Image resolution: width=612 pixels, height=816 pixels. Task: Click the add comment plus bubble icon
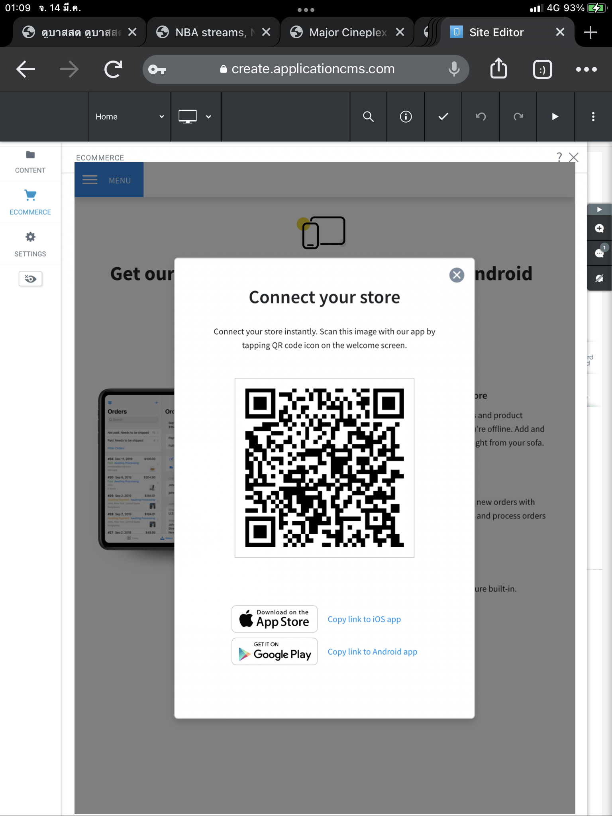[599, 228]
